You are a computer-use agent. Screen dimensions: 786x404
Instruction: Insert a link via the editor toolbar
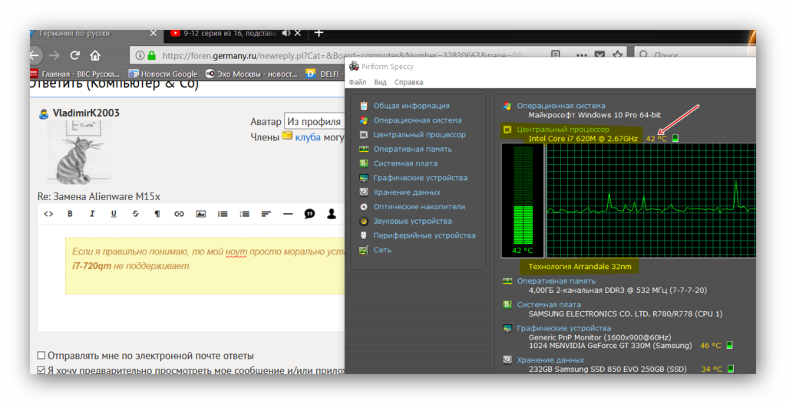[x=179, y=214]
